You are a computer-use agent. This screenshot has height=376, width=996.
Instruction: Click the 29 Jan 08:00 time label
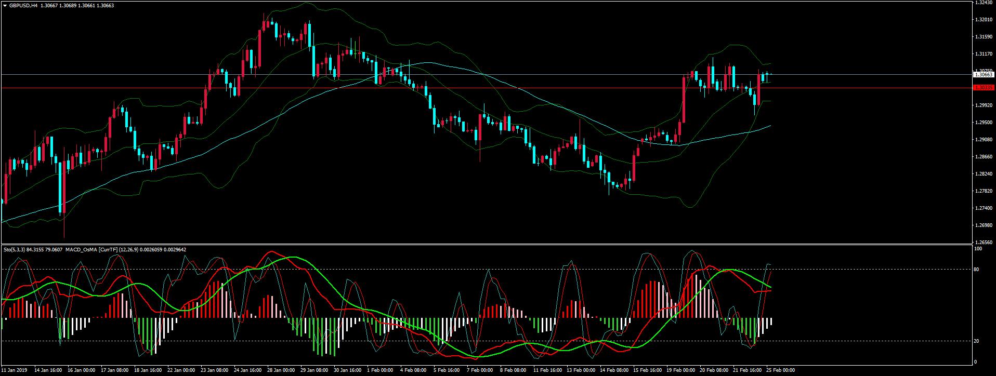pos(315,370)
